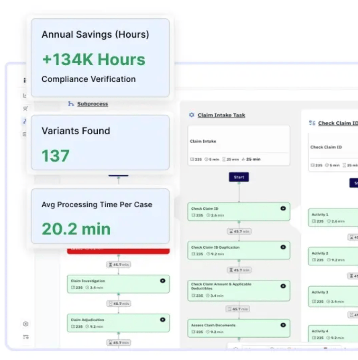Click the gear icon beside Claim Intake Task
This screenshot has height=360, width=358.
tap(192, 115)
